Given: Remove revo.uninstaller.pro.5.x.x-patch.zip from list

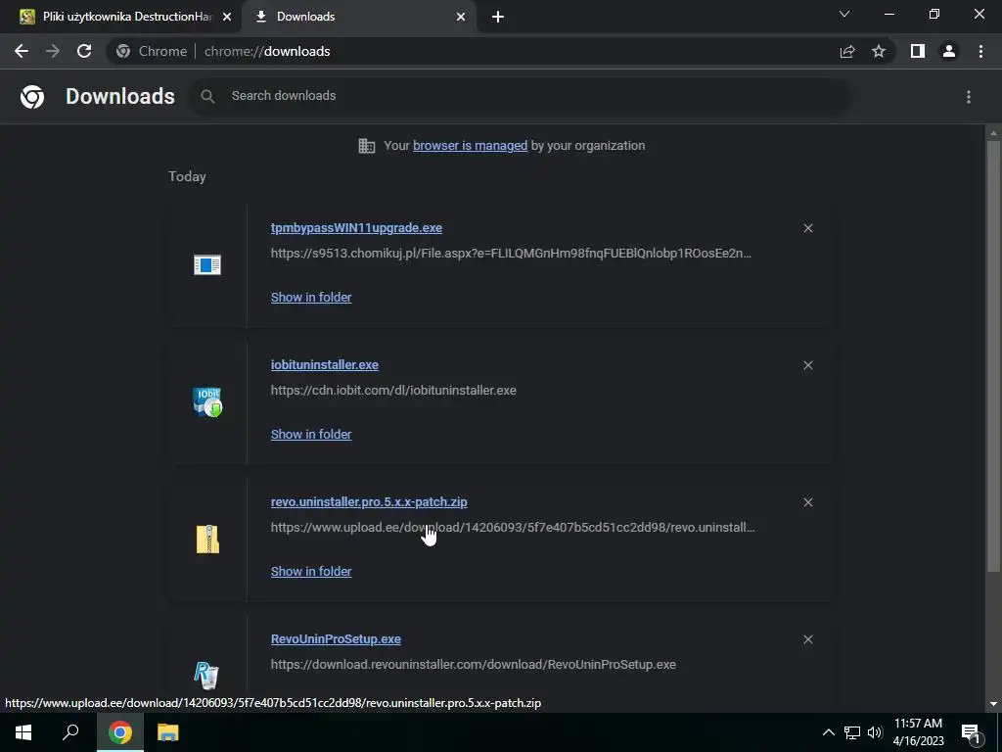Looking at the screenshot, I should coord(807,502).
